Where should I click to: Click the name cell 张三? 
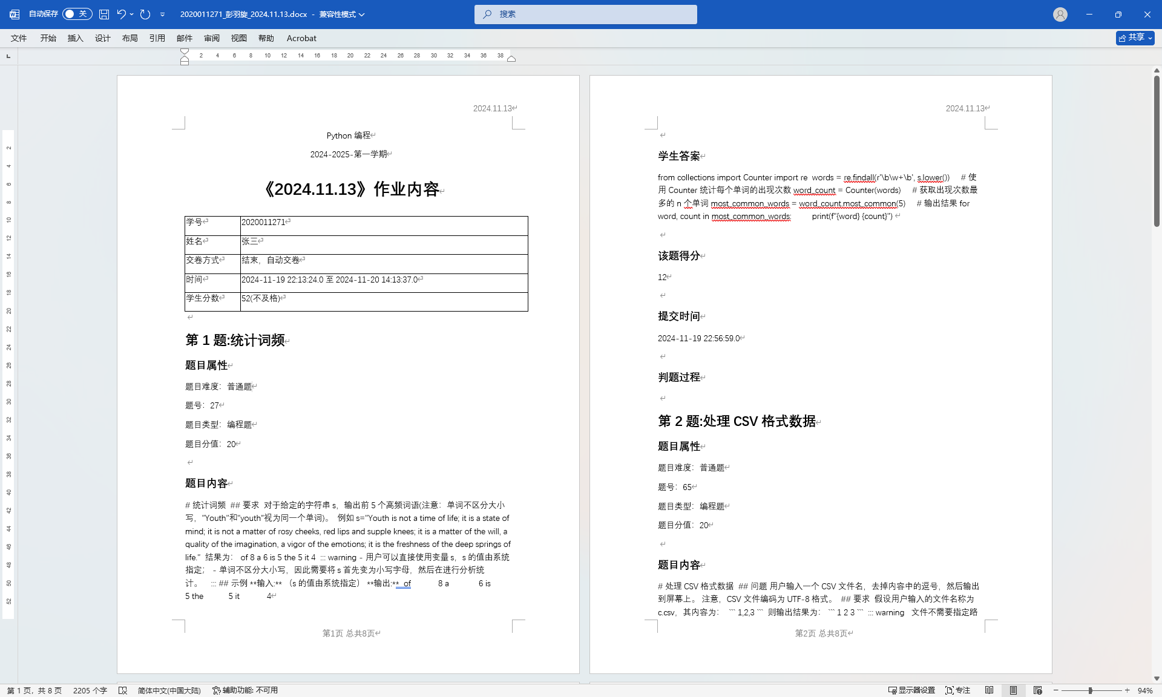(384, 244)
